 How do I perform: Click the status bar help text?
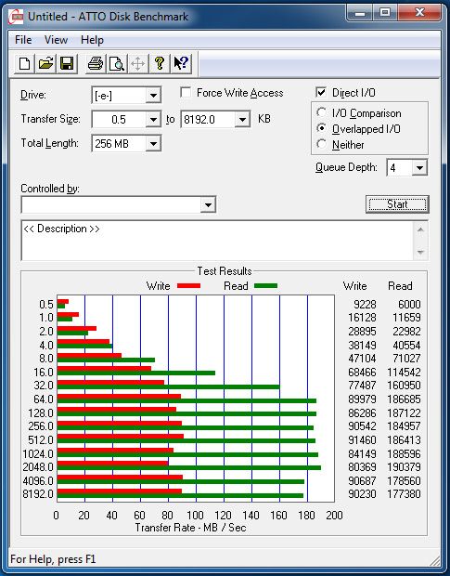(53, 559)
